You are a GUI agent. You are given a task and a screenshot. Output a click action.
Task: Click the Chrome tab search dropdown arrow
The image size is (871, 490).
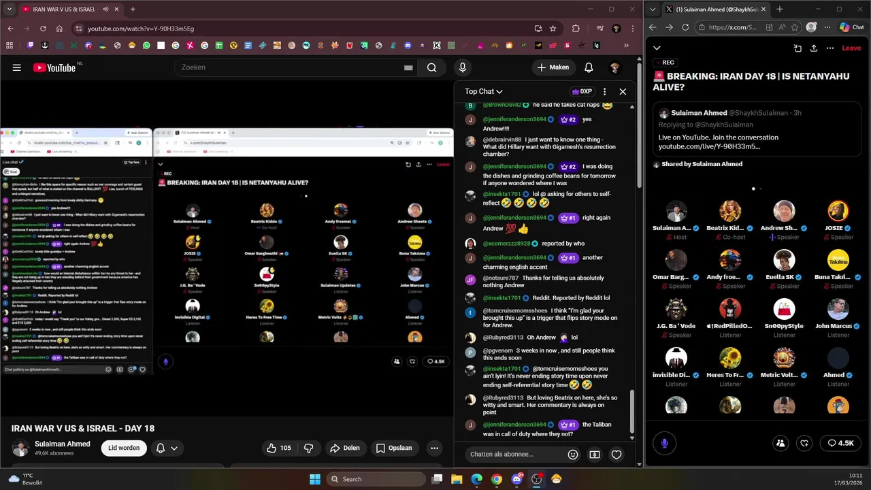10,10
